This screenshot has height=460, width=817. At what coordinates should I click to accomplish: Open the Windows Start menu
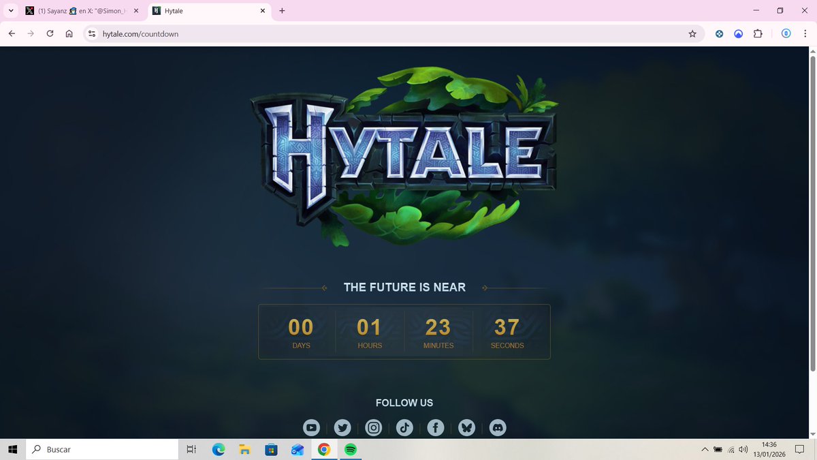tap(12, 449)
